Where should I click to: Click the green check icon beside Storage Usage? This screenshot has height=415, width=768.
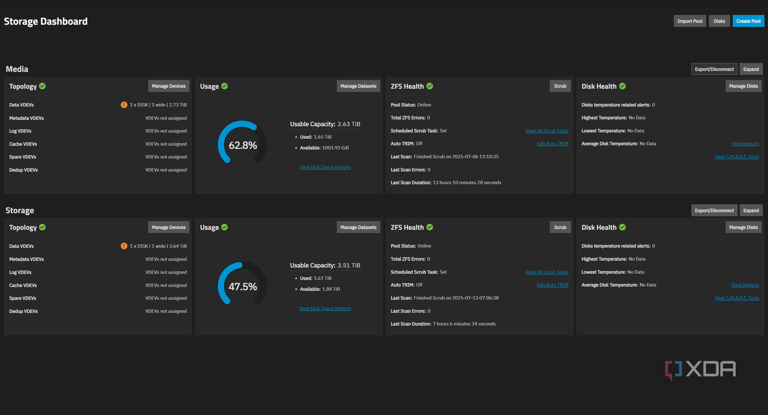[225, 227]
